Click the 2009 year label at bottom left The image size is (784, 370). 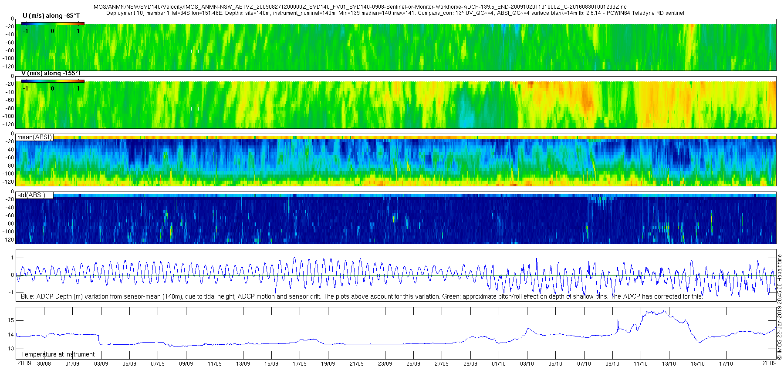24,363
